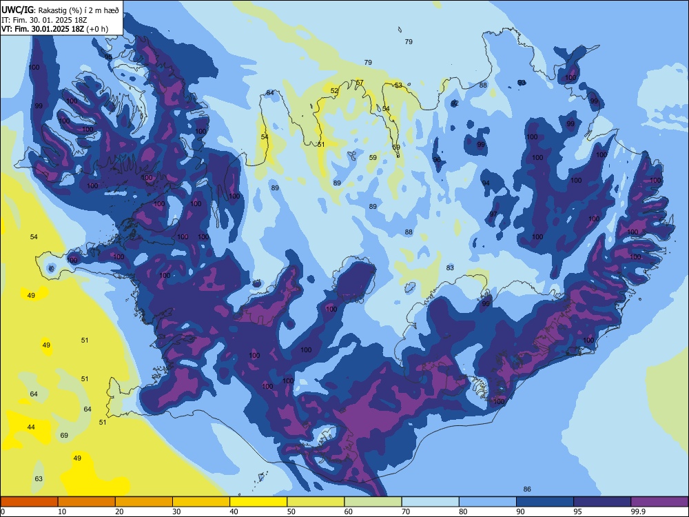
Task: Click the 30–40 amber legend swatch
Action: click(201, 502)
